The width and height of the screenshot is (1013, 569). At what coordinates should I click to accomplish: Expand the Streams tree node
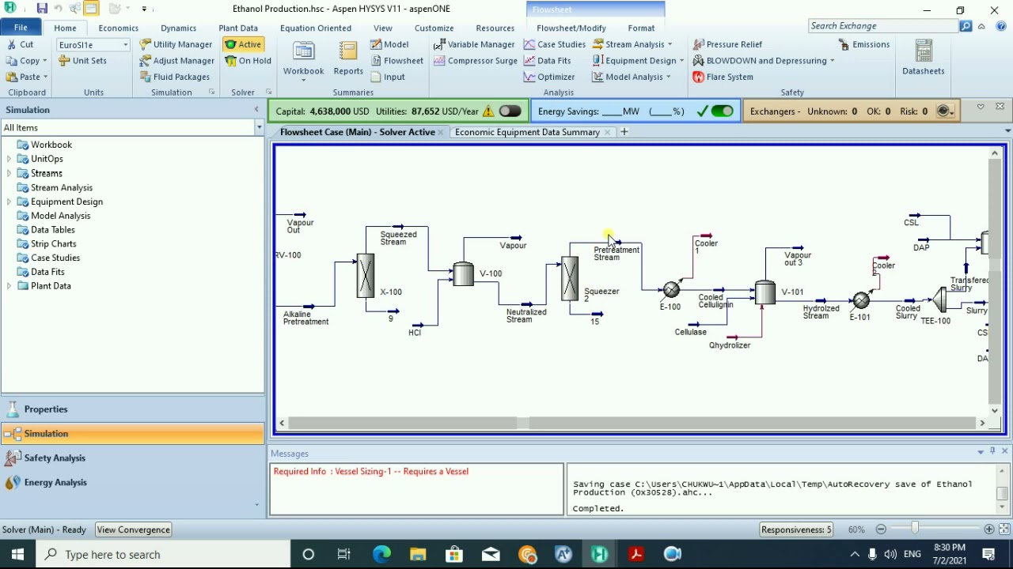[9, 173]
